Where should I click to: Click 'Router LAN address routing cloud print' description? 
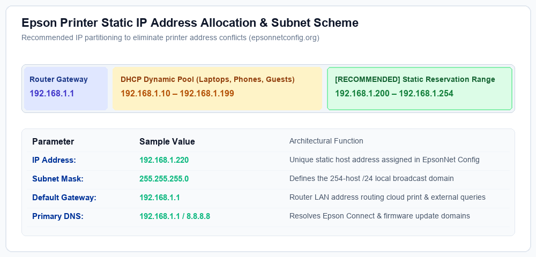pos(388,197)
